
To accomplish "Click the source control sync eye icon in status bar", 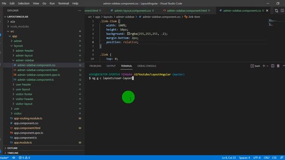I will coord(14,158).
